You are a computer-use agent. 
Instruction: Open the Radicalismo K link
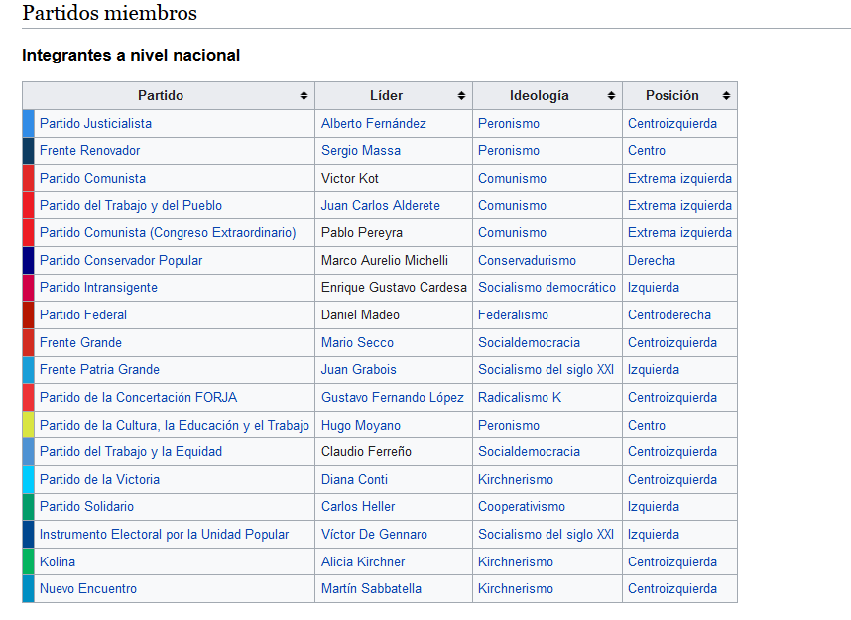tap(520, 398)
